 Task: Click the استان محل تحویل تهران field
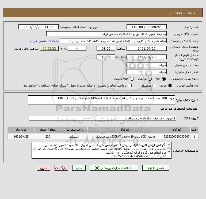point(147,65)
